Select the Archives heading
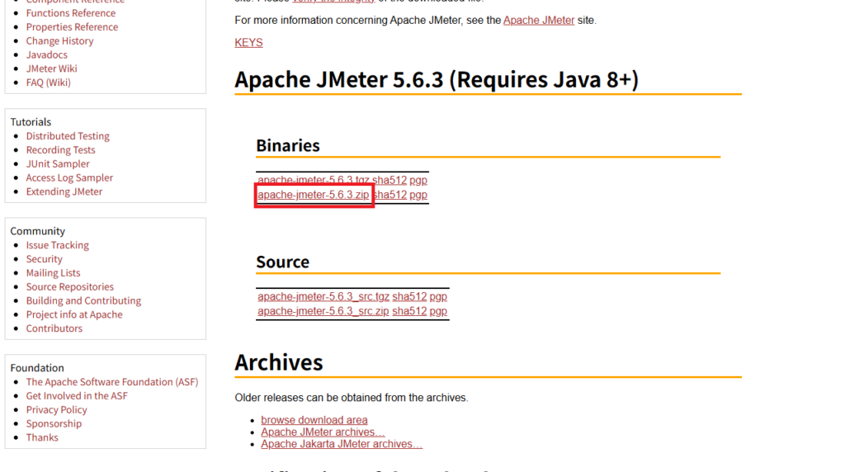The width and height of the screenshot is (845, 472). (279, 362)
